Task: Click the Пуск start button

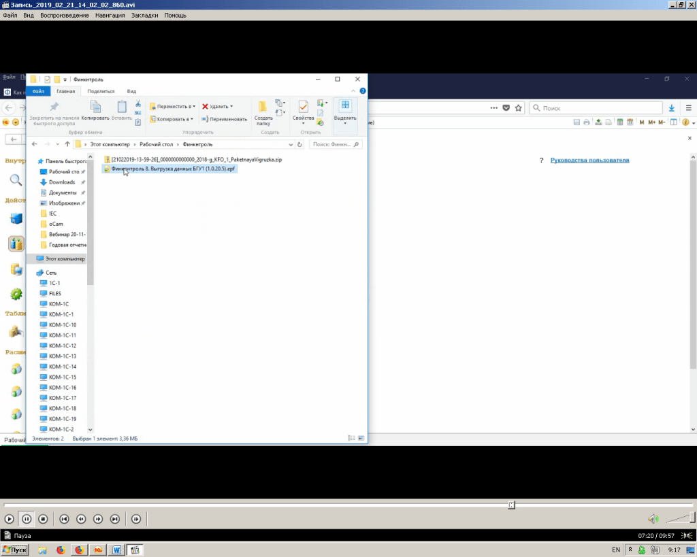Action: pyautogui.click(x=15, y=550)
